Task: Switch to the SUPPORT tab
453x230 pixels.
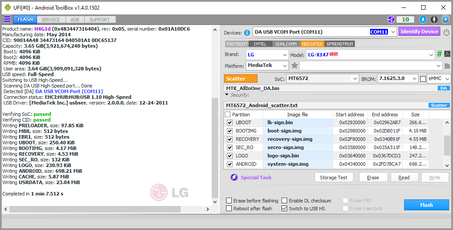Action: pos(100,20)
